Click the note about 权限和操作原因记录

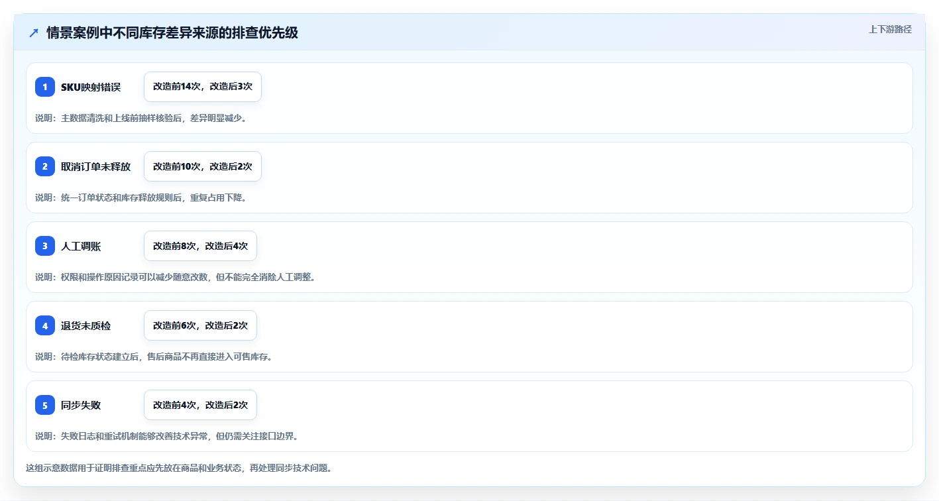point(176,277)
